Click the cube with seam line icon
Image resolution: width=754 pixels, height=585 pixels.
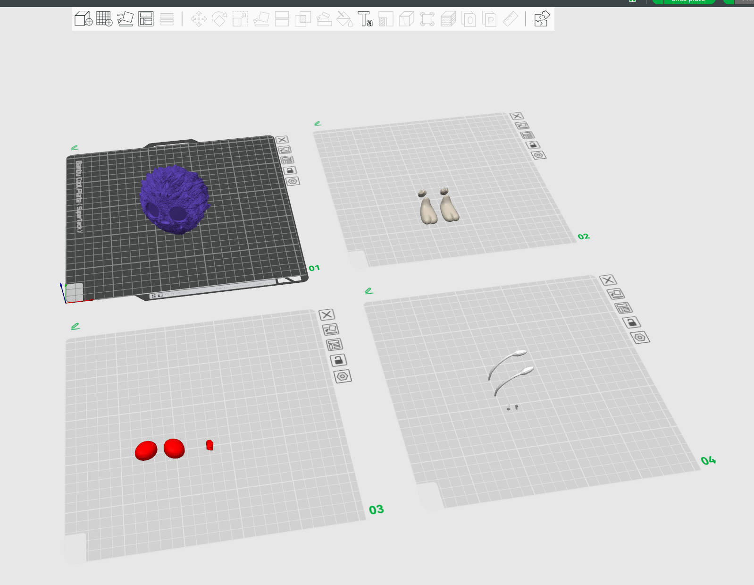click(x=406, y=19)
